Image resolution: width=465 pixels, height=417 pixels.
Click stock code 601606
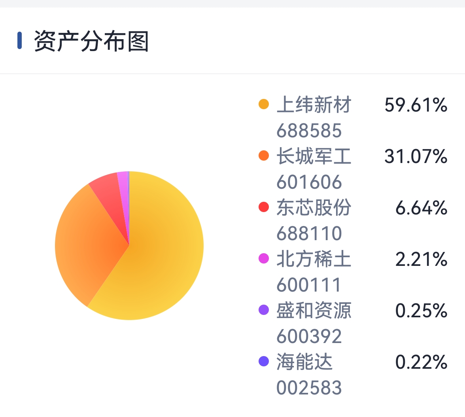309,182
